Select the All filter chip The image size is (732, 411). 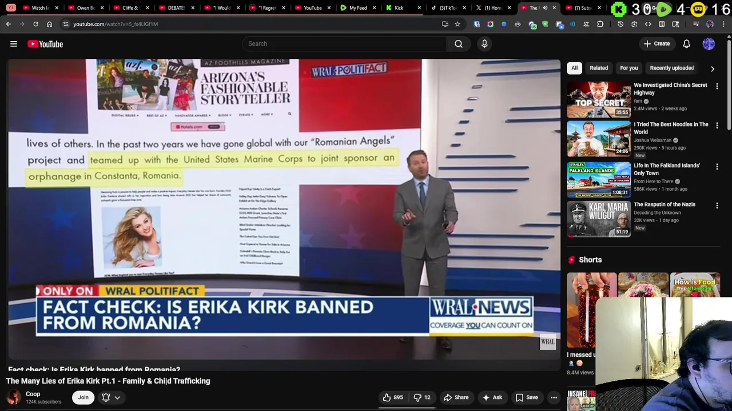[x=574, y=68]
